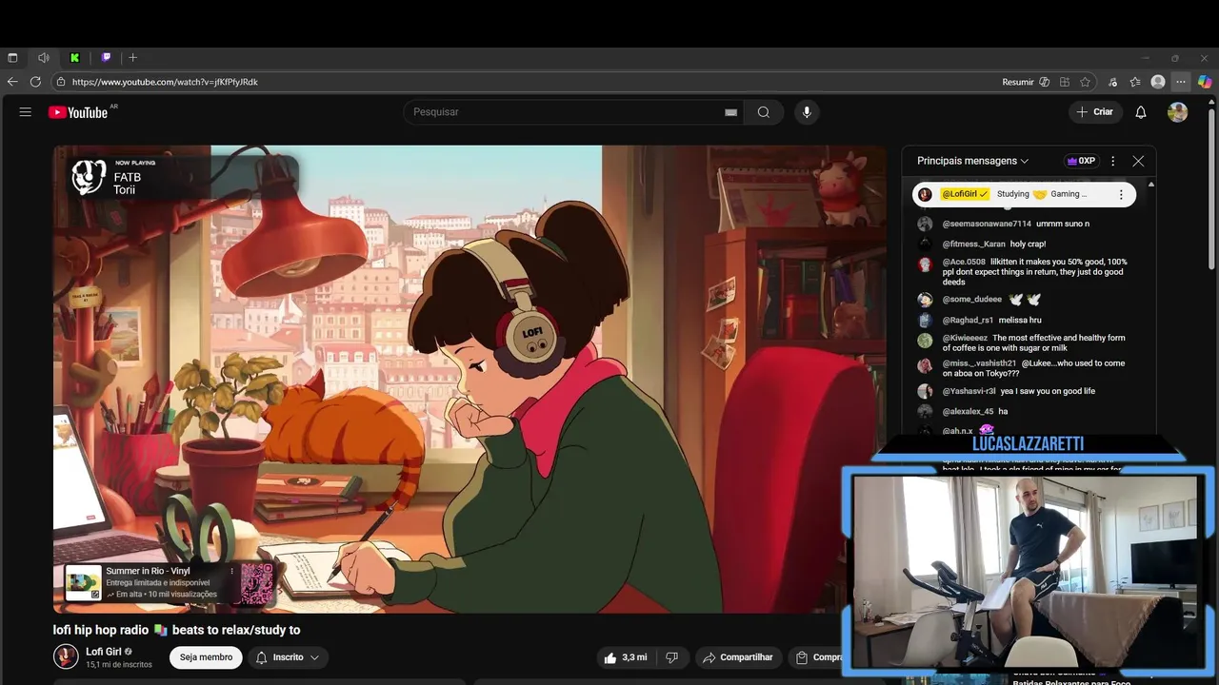
Task: Click the video title text
Action: point(176,630)
